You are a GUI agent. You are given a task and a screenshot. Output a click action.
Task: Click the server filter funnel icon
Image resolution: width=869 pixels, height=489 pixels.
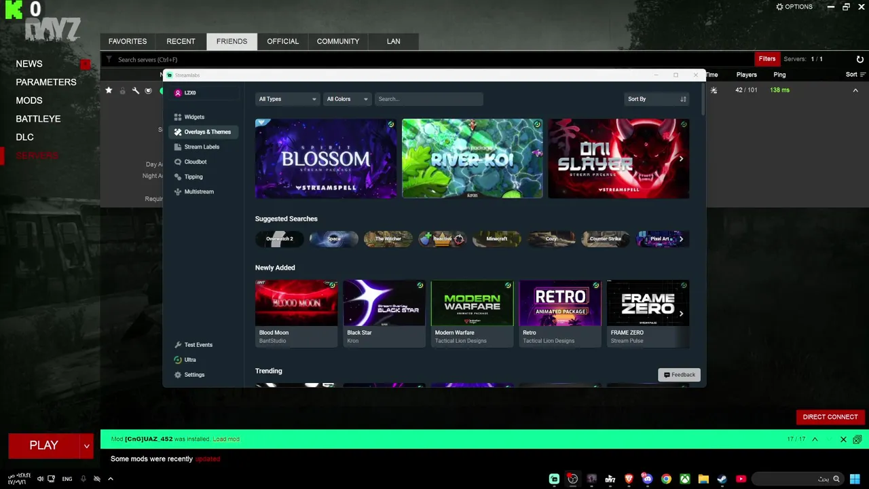[109, 60]
